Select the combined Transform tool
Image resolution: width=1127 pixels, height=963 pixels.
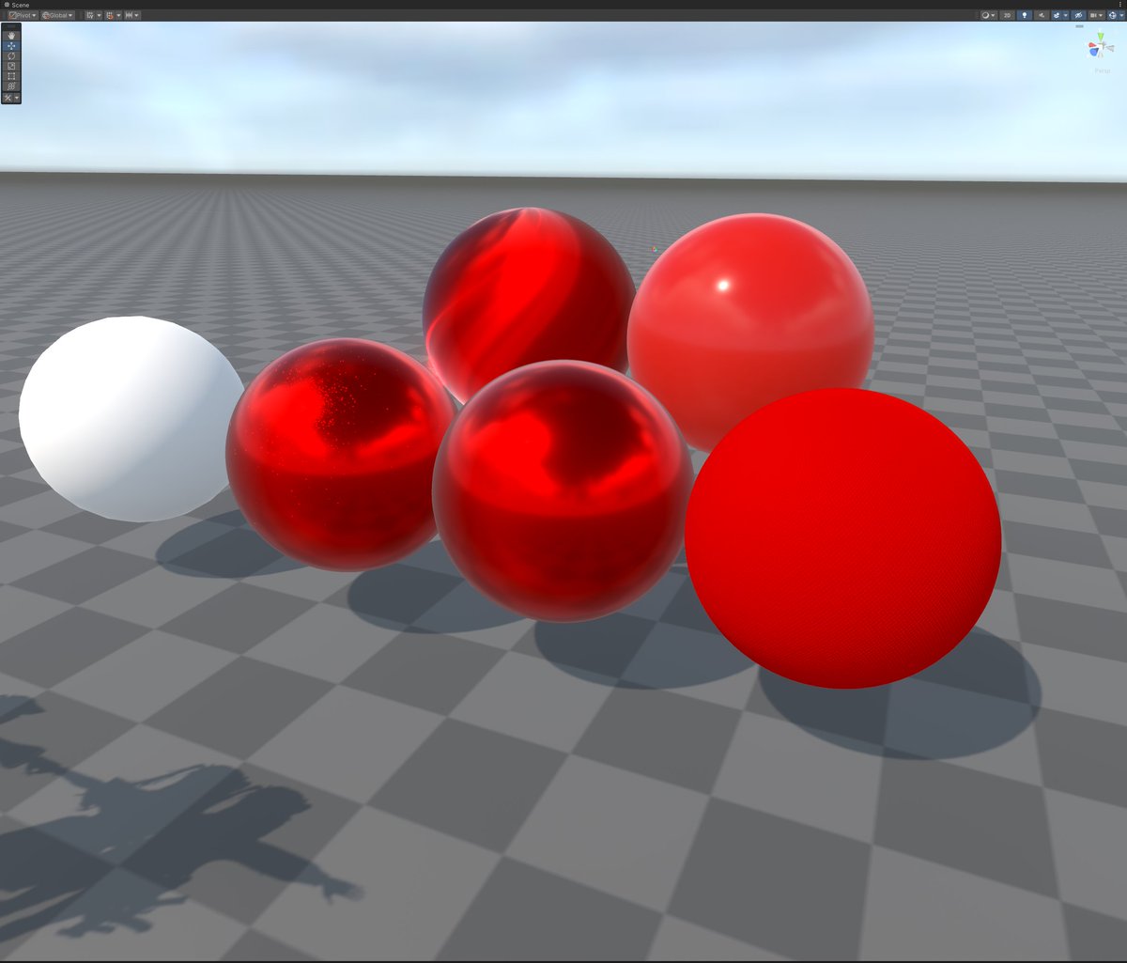(11, 86)
